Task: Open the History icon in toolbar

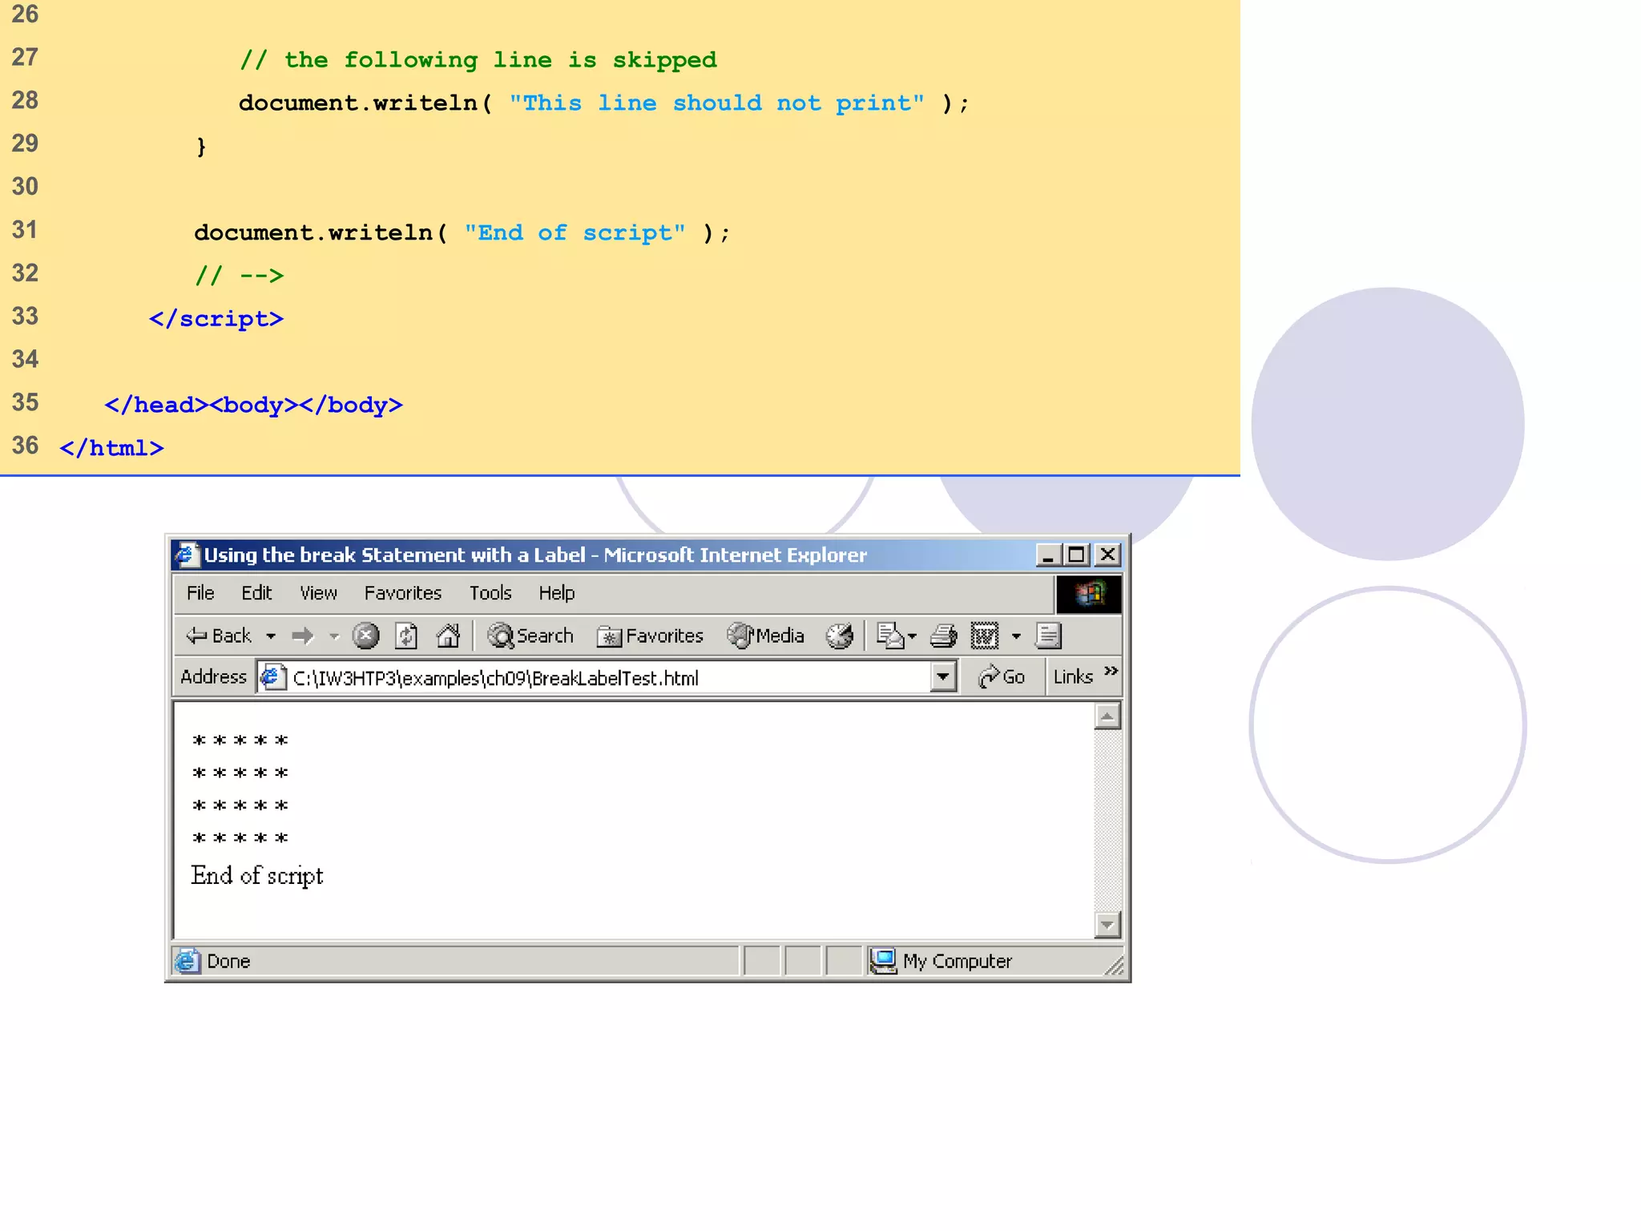Action: point(839,636)
